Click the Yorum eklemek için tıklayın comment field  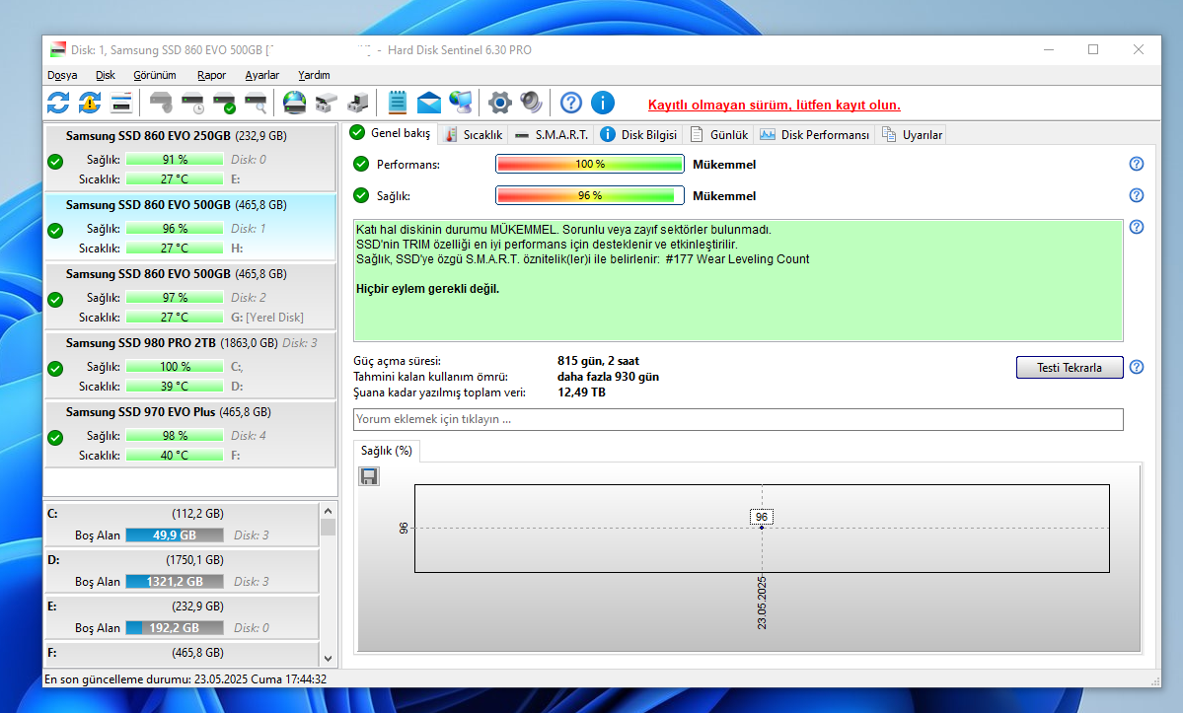pos(738,419)
